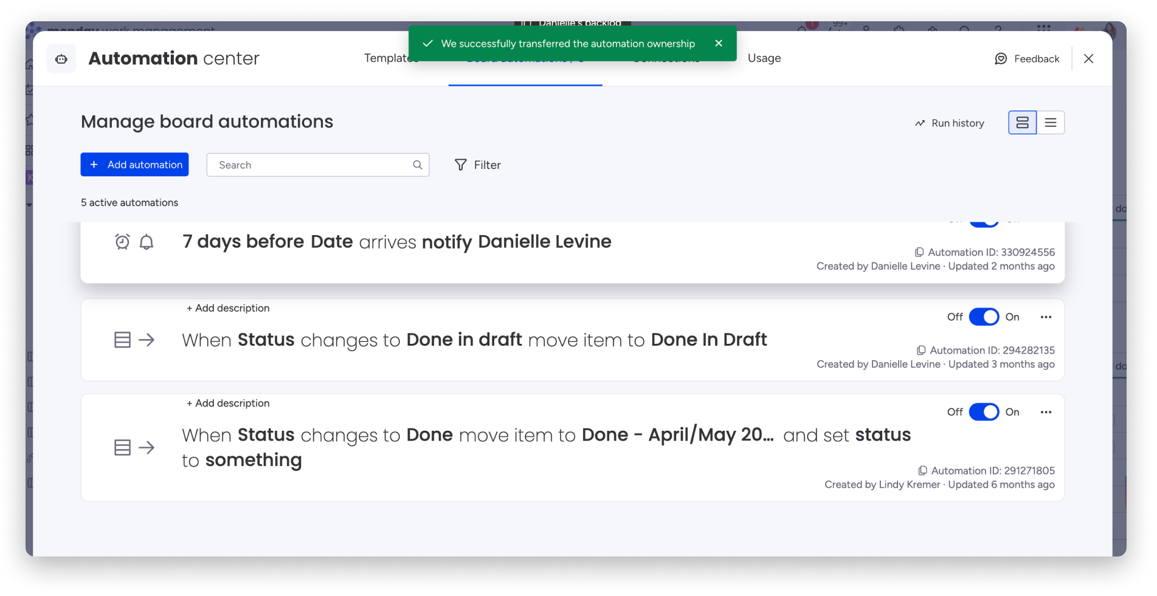
Task: Switch to the Usage tab
Action: [x=764, y=58]
